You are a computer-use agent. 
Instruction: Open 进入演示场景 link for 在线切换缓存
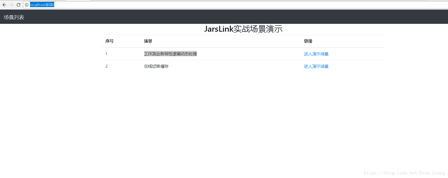[x=316, y=66]
